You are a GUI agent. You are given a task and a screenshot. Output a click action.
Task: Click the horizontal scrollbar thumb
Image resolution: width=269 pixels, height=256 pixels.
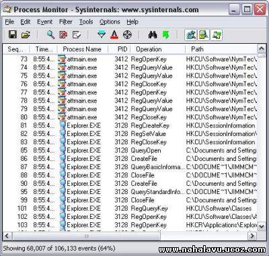pyautogui.click(x=86, y=236)
